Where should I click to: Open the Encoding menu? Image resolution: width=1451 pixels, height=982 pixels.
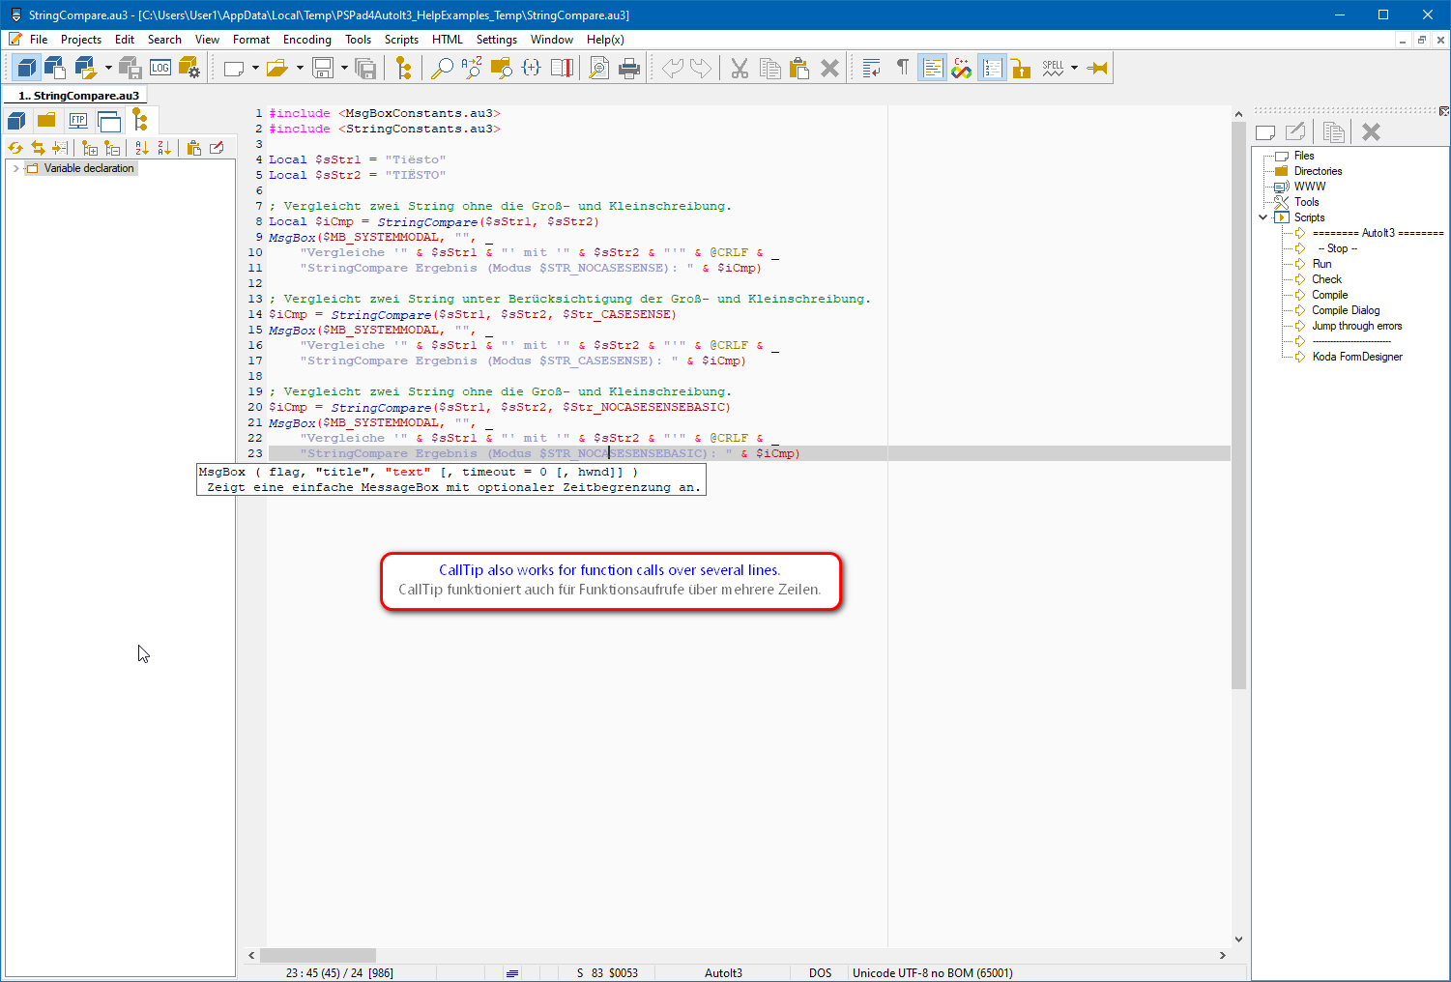click(x=306, y=40)
